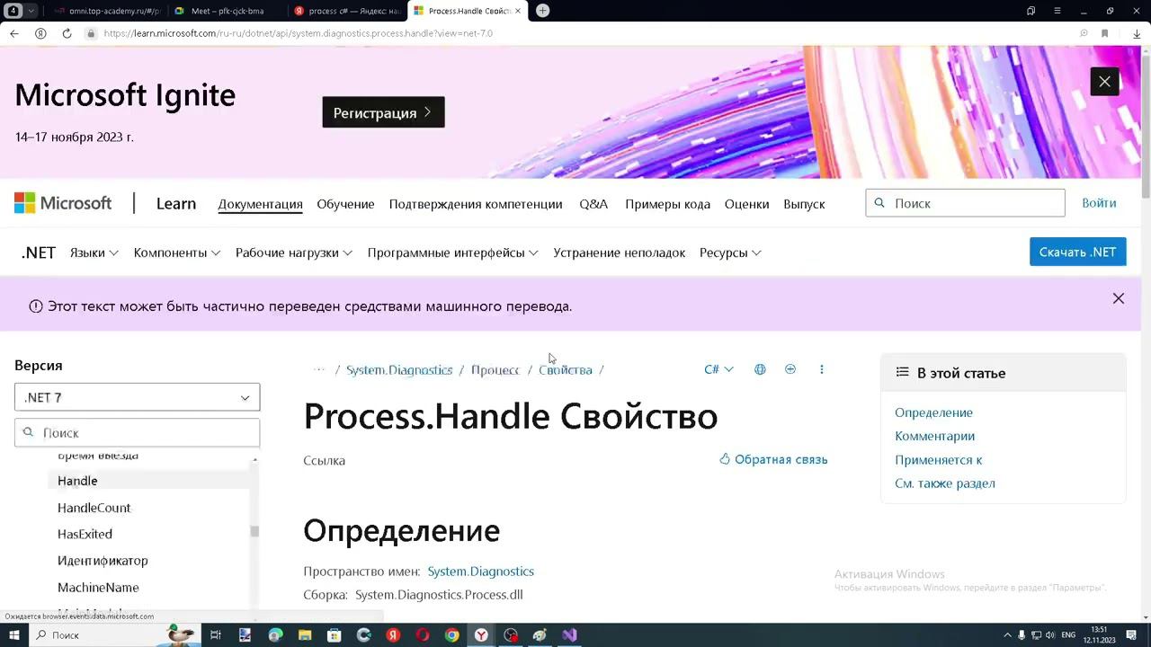
Task: Select HasExited in the sidebar list
Action: 85,534
